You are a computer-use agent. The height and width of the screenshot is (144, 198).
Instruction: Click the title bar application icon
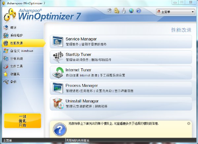click(4, 3)
